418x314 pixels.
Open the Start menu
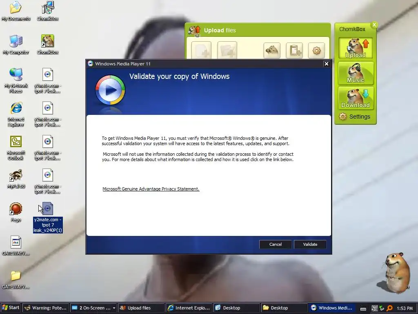11,308
